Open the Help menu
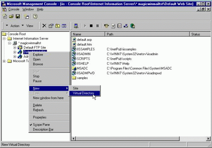212x148 pixels. [x=40, y=9]
